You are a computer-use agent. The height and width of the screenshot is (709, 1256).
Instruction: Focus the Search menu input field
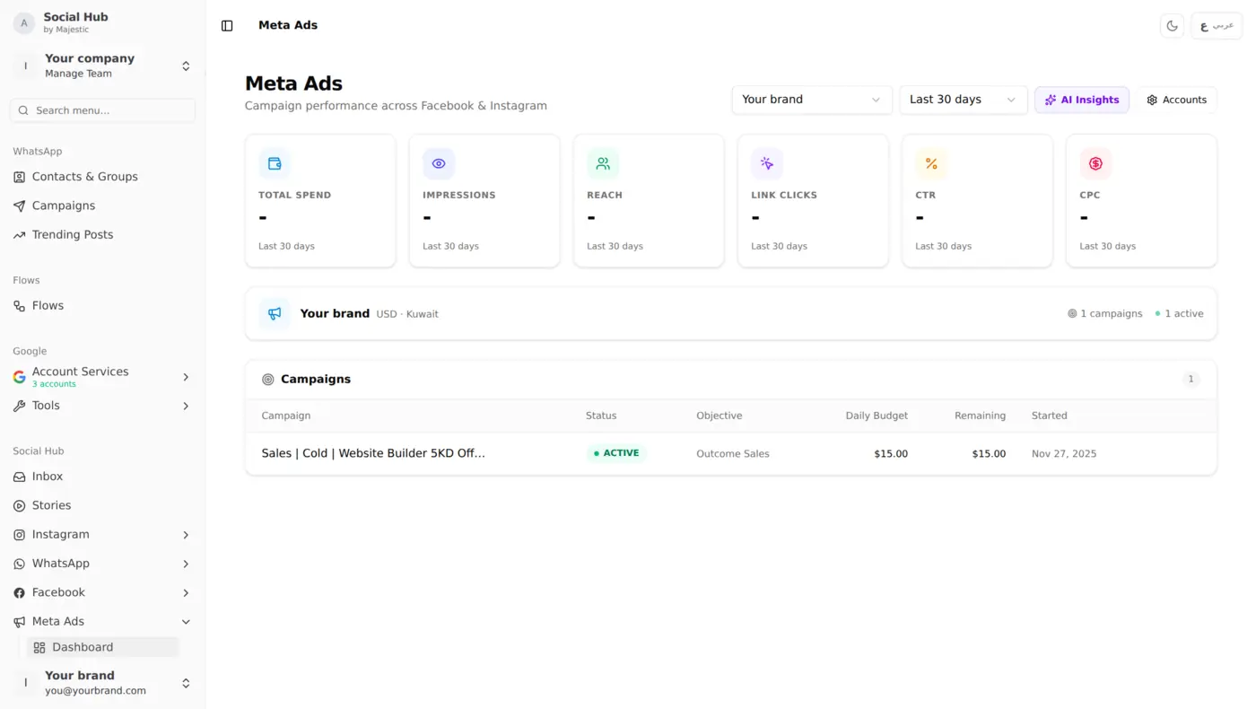[103, 110]
